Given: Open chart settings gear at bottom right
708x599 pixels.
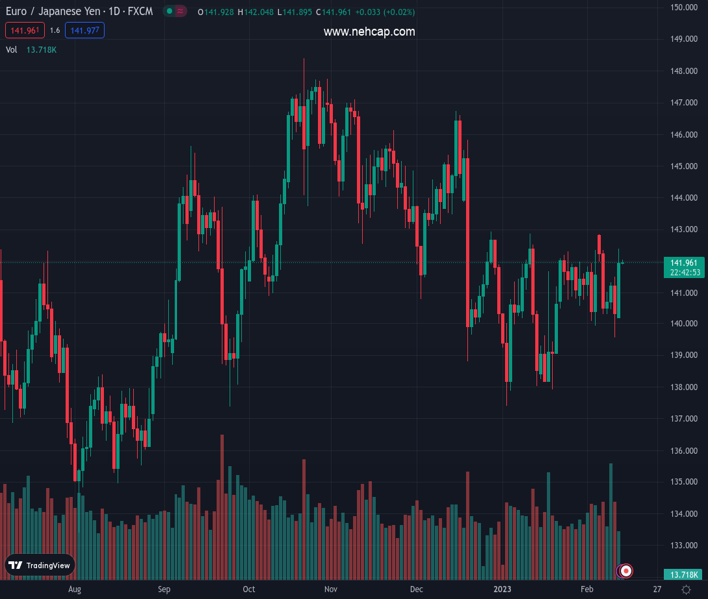Looking at the screenshot, I should [x=684, y=590].
